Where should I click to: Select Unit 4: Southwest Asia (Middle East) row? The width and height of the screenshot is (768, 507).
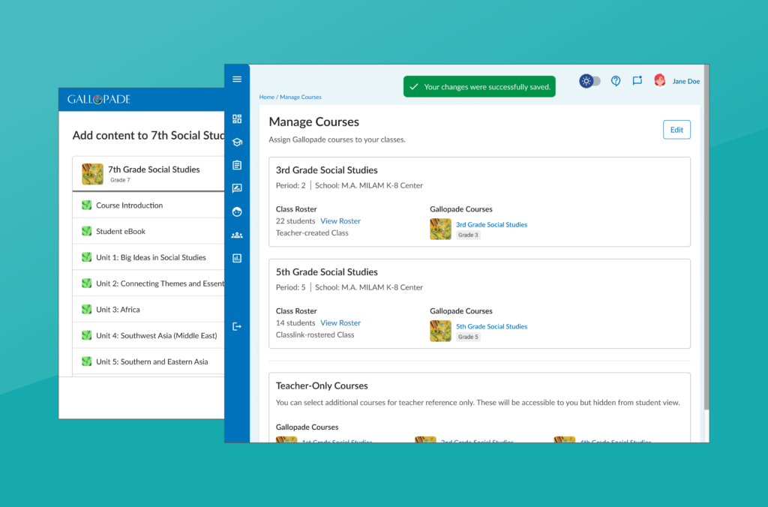pos(148,335)
